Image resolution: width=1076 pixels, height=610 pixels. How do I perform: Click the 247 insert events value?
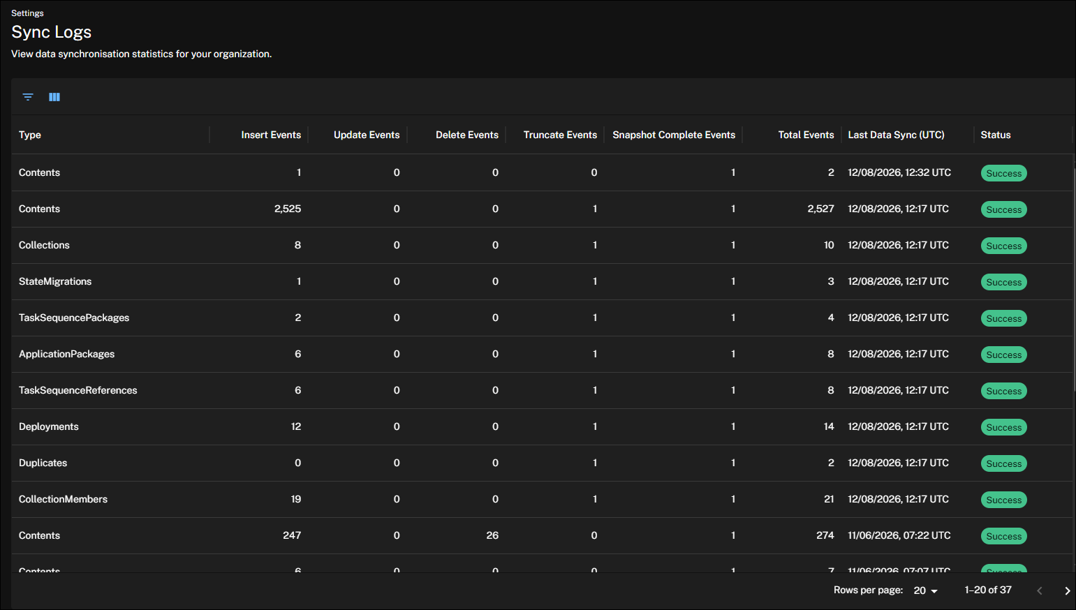(x=292, y=535)
